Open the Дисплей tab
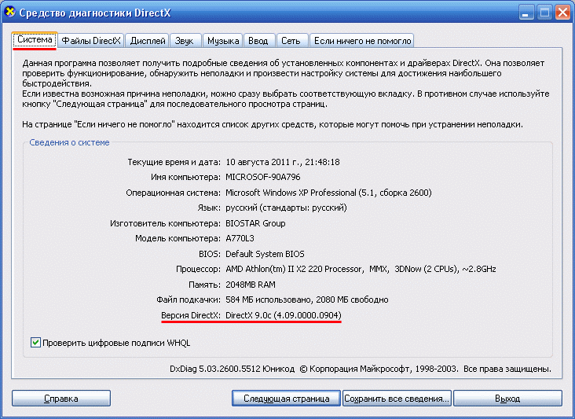The height and width of the screenshot is (419, 575). pos(148,41)
